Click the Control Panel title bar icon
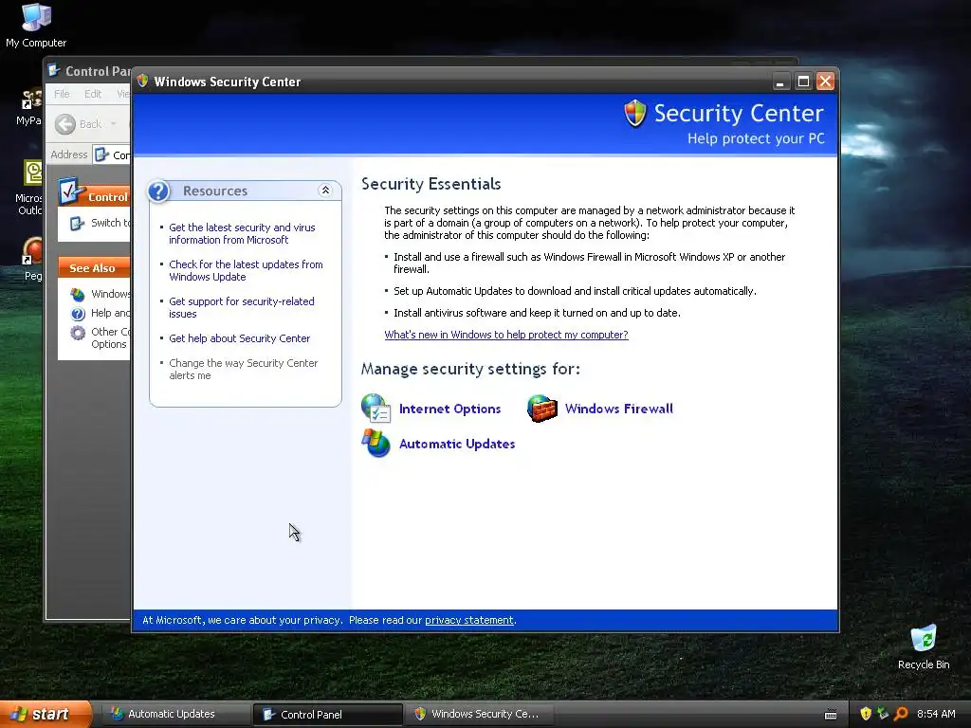The image size is (971, 728). click(54, 70)
